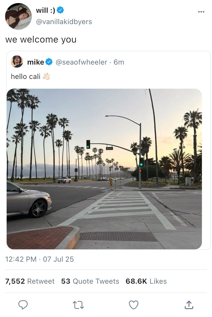The image size is (212, 317).
Task: View the 53 Quote Tweets list
Action: [x=90, y=281]
